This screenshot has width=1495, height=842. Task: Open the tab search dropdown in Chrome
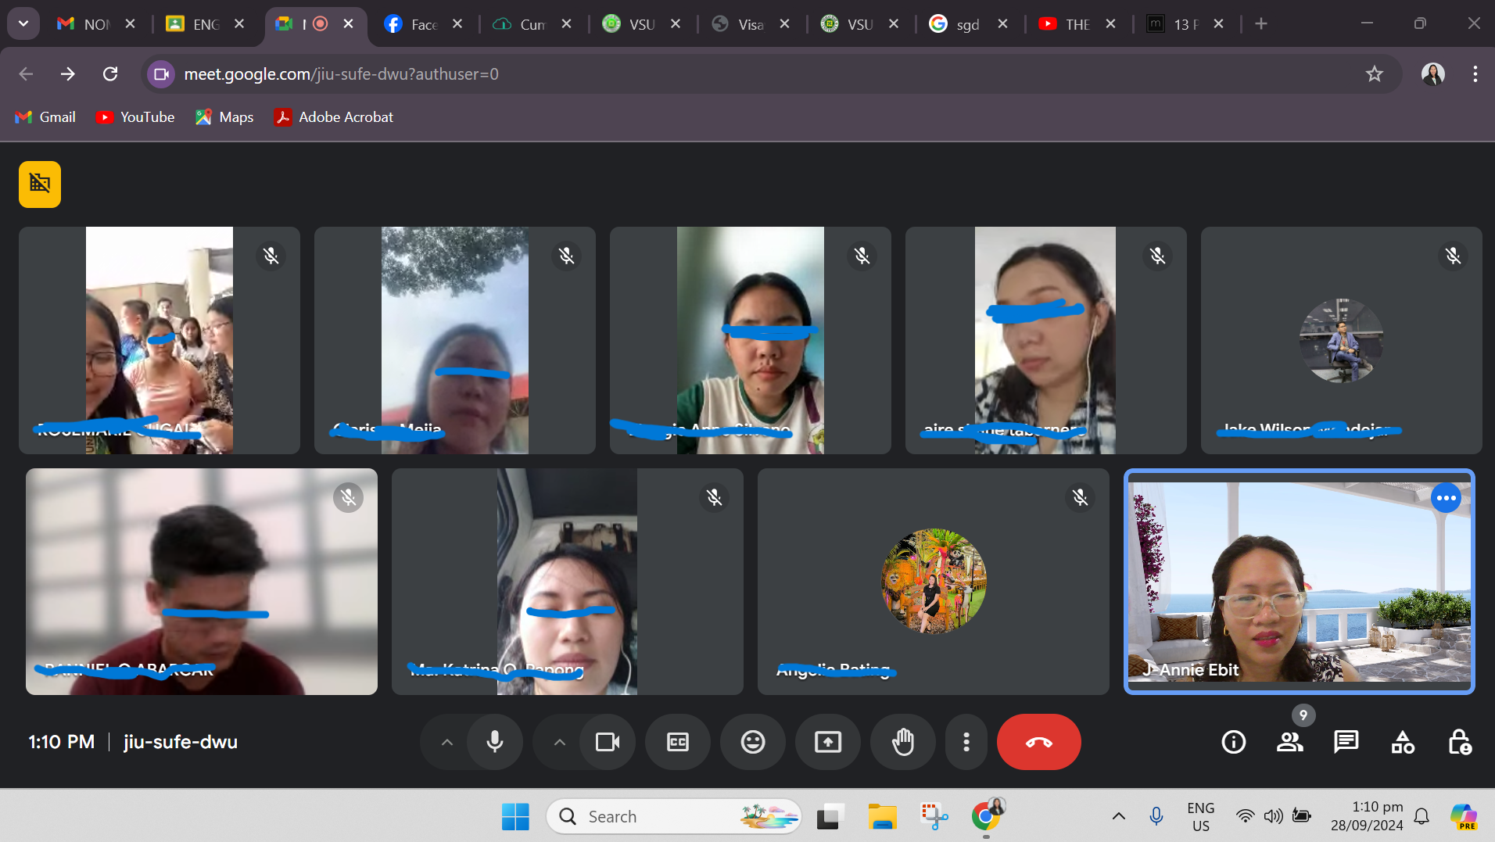[23, 23]
